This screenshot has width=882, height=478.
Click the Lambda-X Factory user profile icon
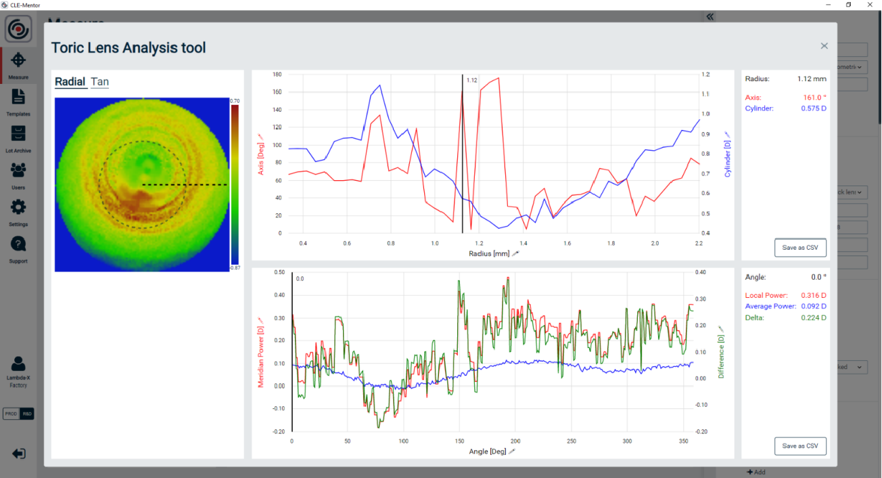click(18, 366)
